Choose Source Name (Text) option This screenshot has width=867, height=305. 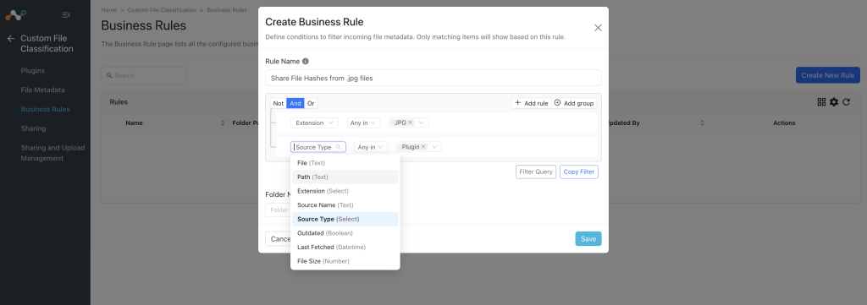coord(345,205)
